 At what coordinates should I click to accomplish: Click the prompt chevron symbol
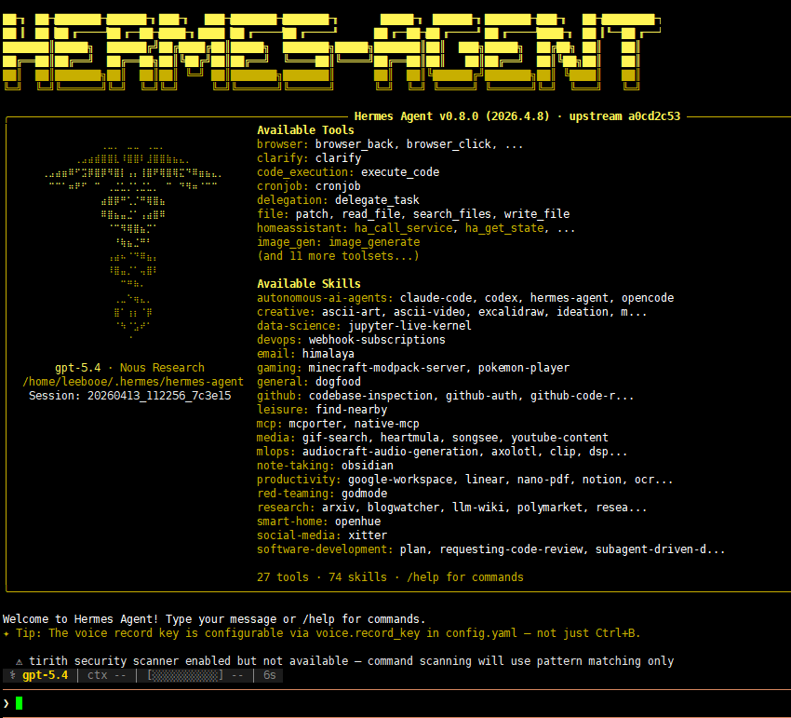tap(7, 703)
